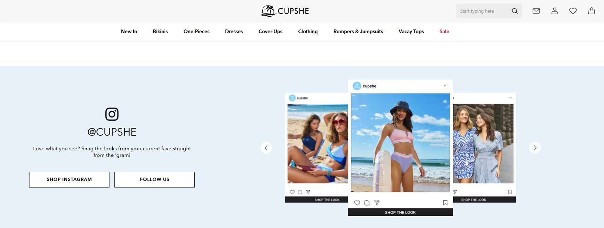Open three-dot menu on center post
Image resolution: width=604 pixels, height=228 pixels.
click(x=446, y=86)
